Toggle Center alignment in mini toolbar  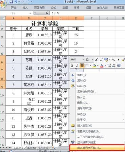point(82,66)
